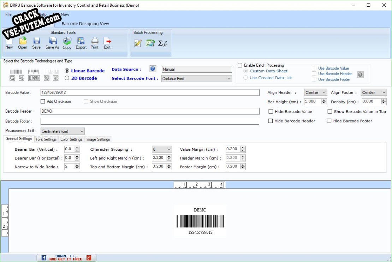Adjust Footer Margin stepper
Image resolution: width=392 pixels, height=262 pixels.
[x=243, y=167]
